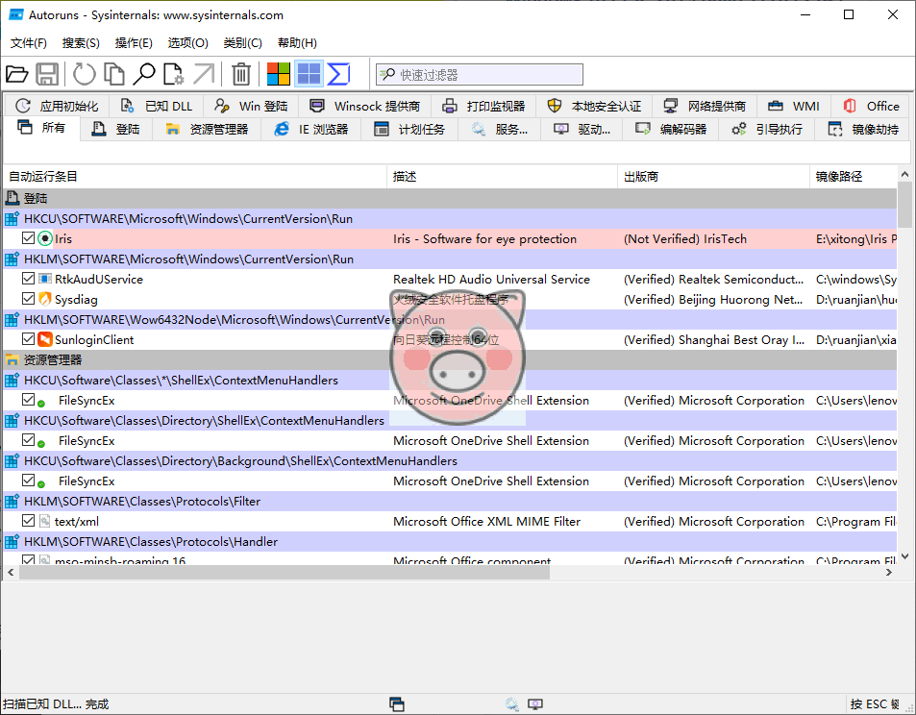
Task: Refresh the autoruns scan
Action: [84, 74]
